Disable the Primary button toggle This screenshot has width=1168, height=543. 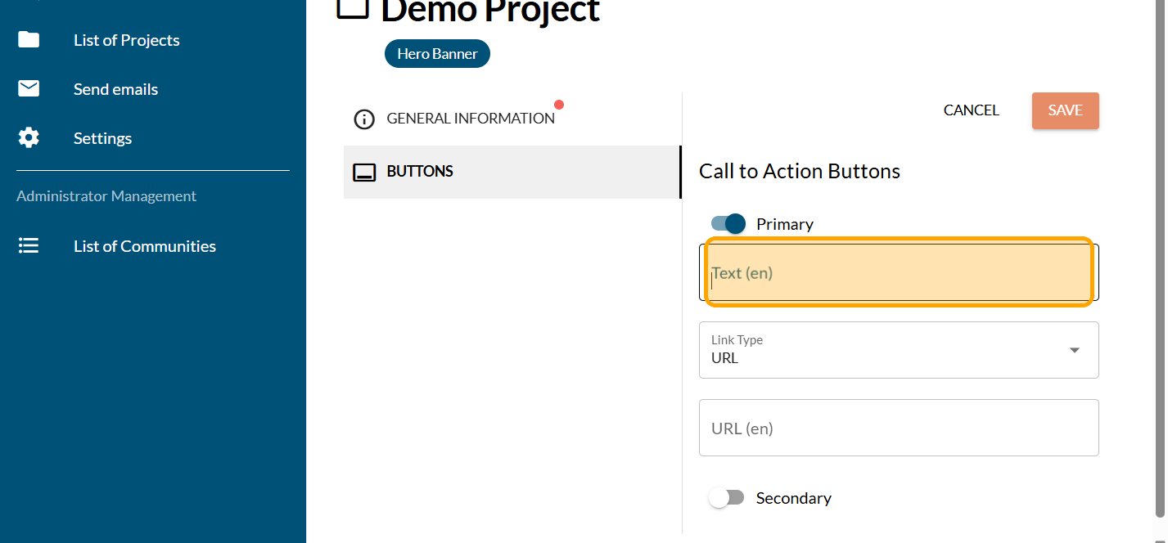[728, 224]
